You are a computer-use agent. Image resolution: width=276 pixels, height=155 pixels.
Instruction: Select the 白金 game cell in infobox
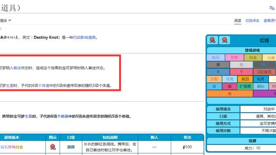click(253, 57)
